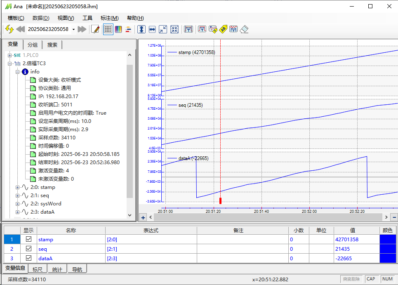Screen dimensions: 398x285
Task: Uncheck display checkbox for seq row
Action: pos(29,248)
